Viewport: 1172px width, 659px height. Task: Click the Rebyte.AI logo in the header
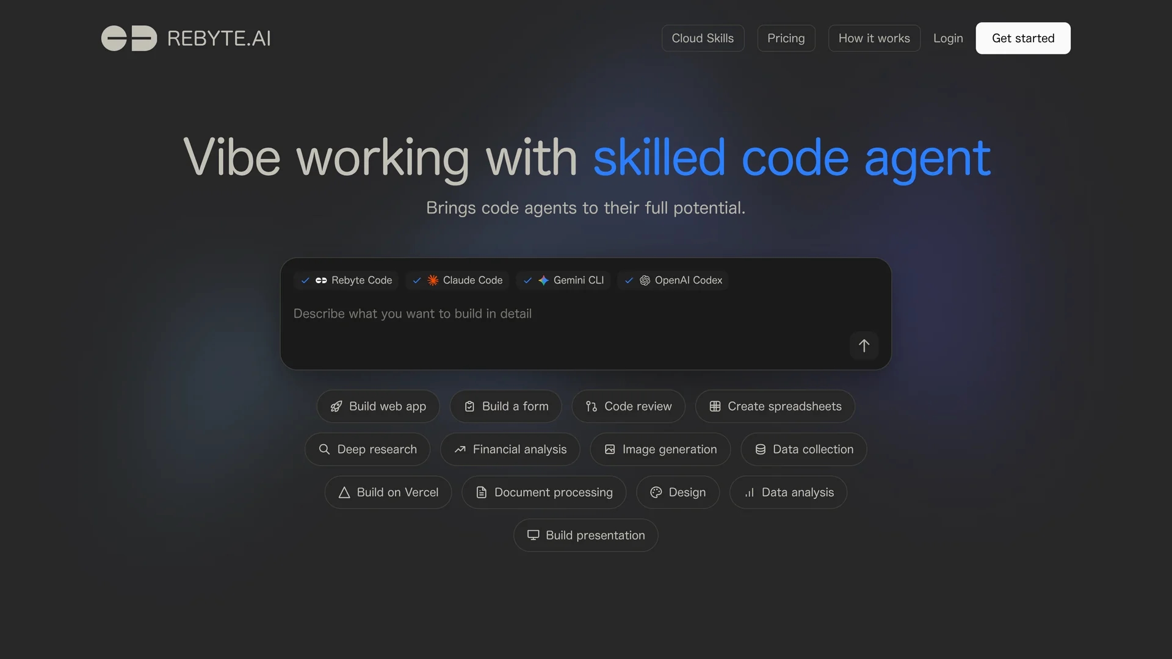pos(186,38)
